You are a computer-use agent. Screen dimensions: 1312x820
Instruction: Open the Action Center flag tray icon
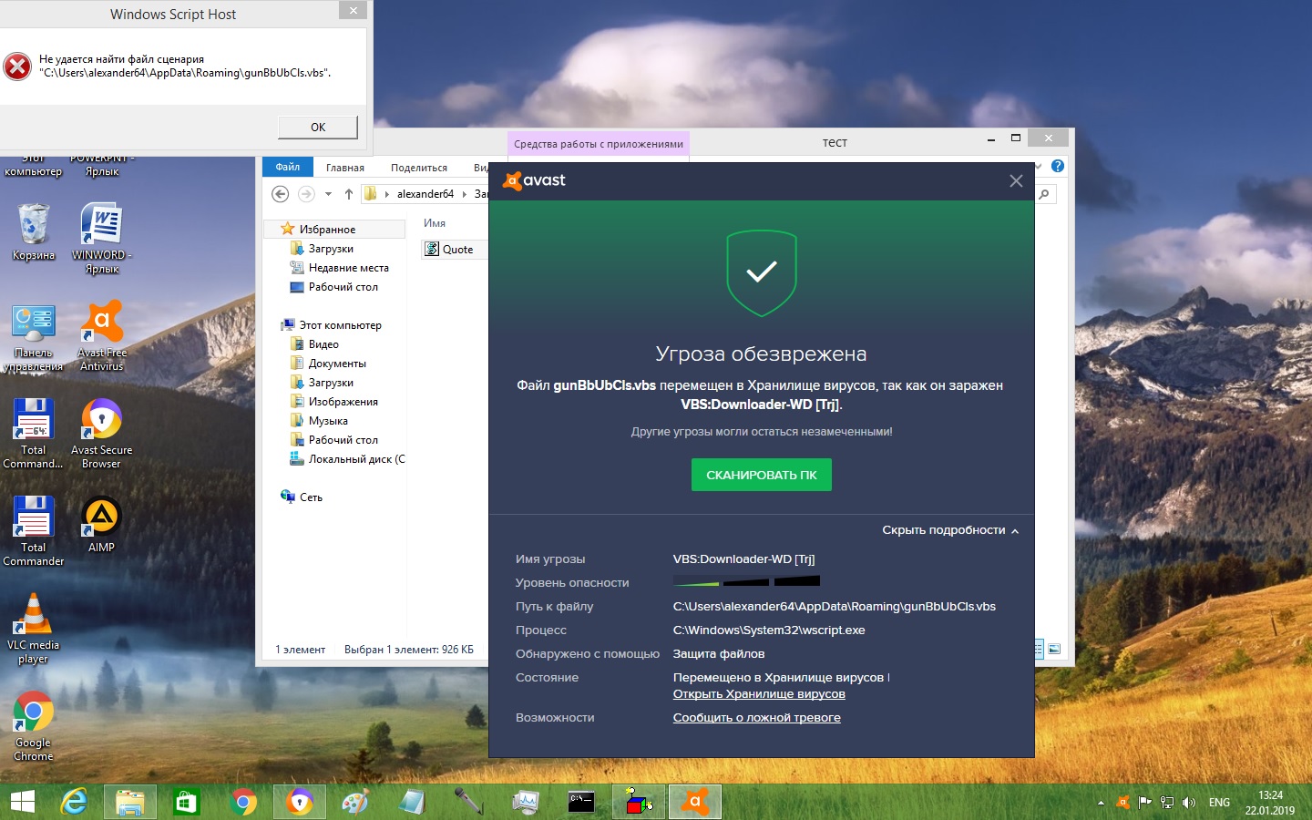(1145, 803)
